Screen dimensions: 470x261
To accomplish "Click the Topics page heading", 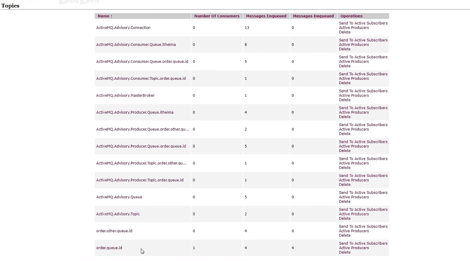I will tap(10, 6).
